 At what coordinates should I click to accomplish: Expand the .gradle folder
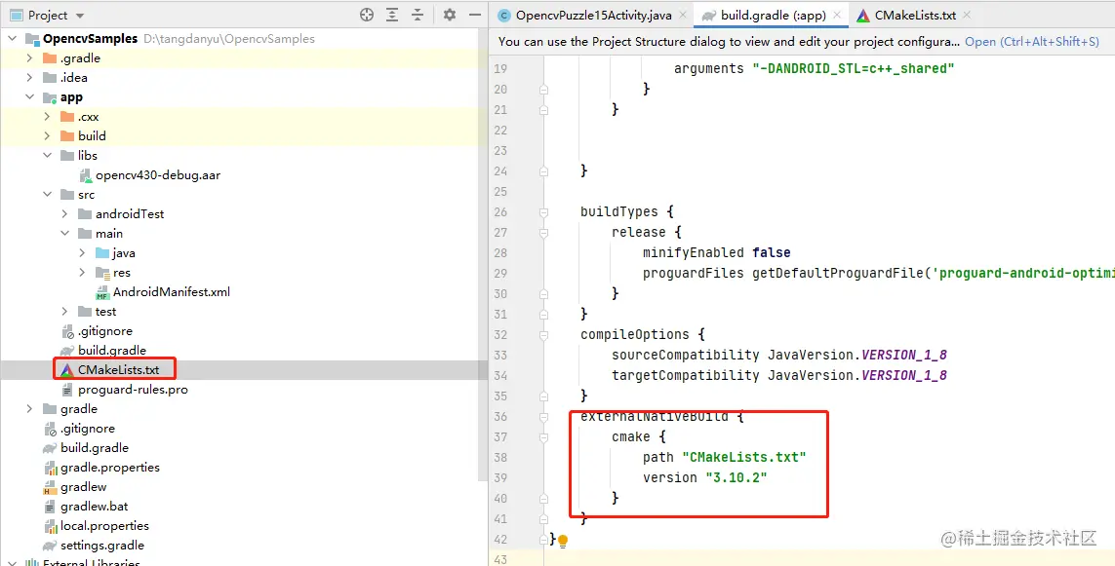pos(29,58)
